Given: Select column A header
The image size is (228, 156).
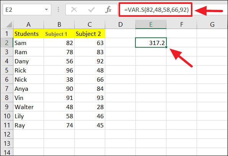Looking at the screenshot, I should tap(28, 24).
